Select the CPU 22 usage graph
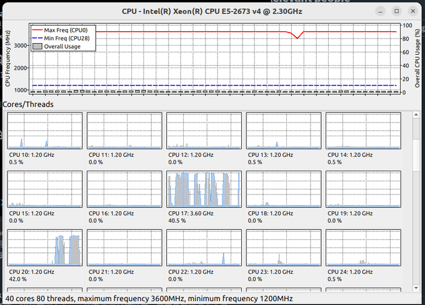This screenshot has width=425, height=305. pyautogui.click(x=204, y=247)
